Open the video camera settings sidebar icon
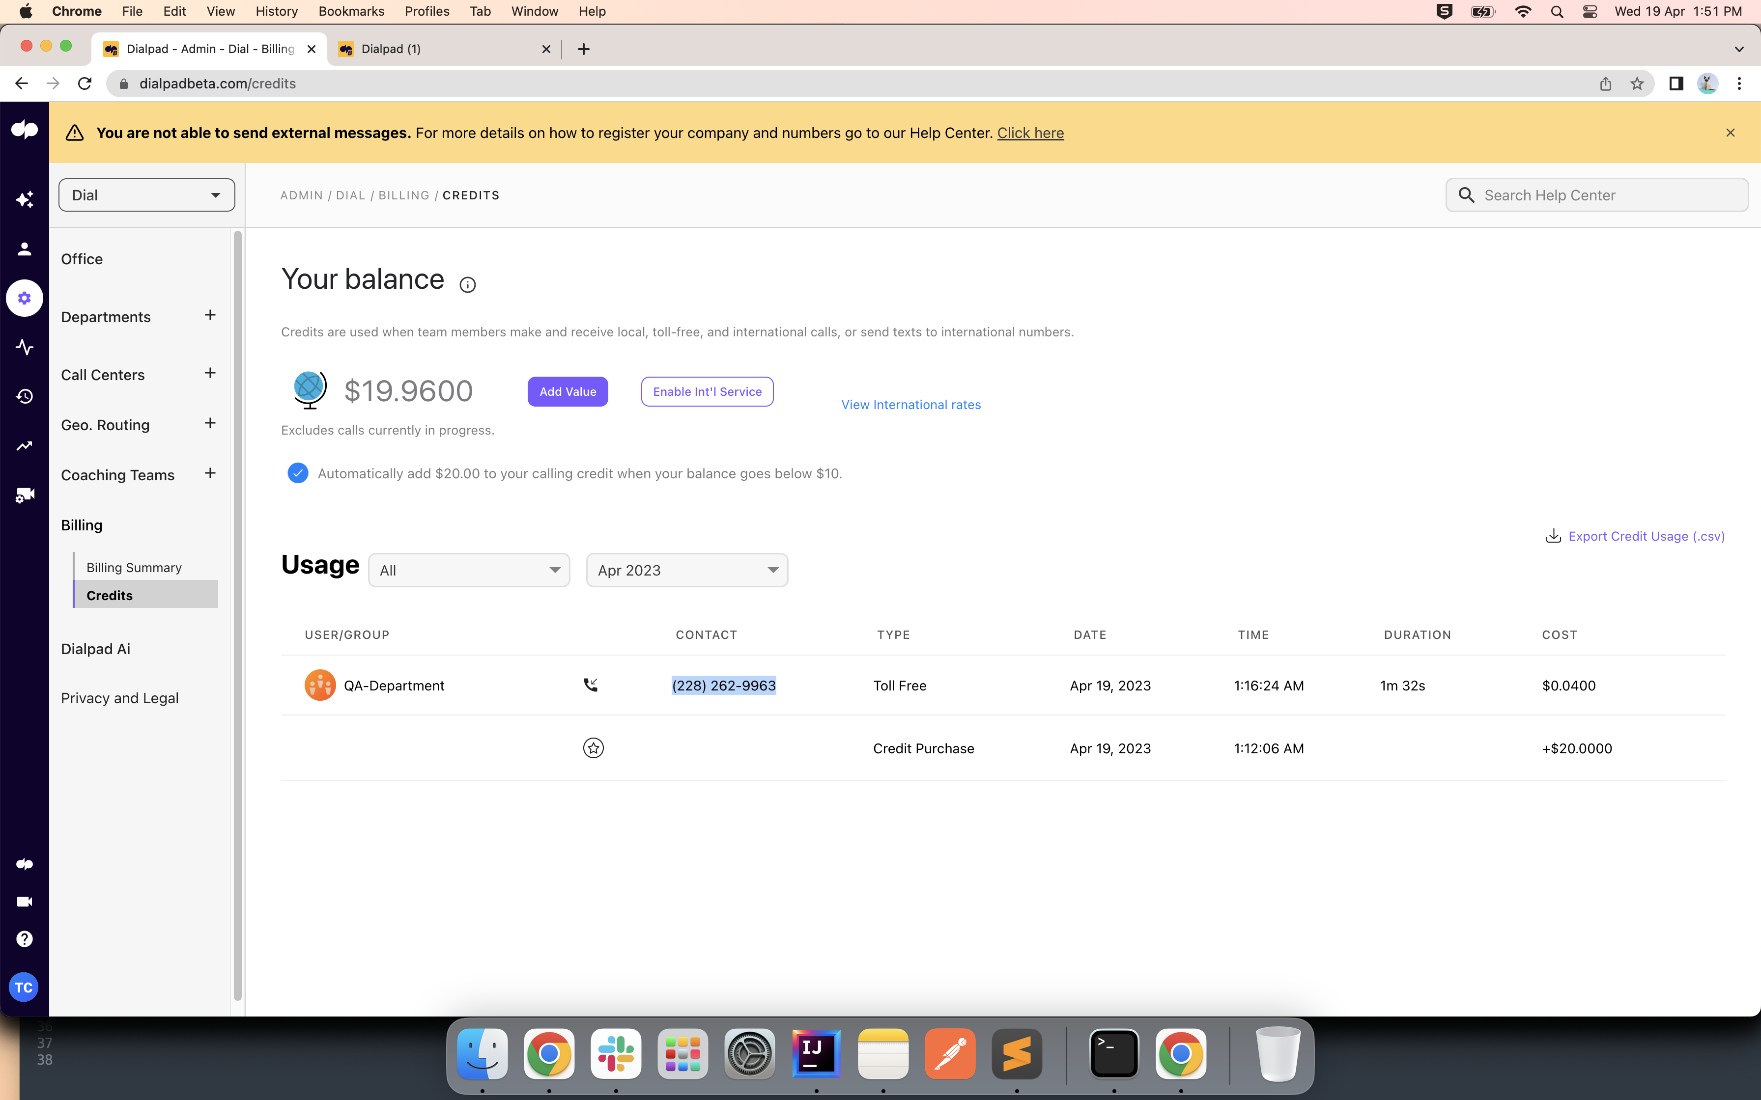Viewport: 1761px width, 1100px height. [25, 495]
